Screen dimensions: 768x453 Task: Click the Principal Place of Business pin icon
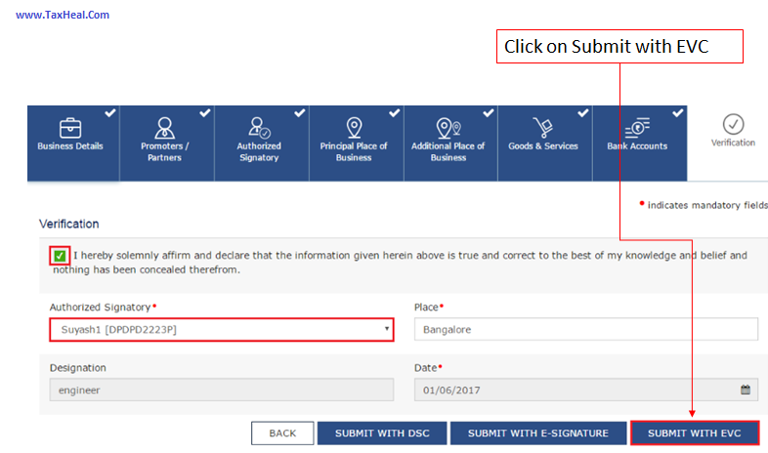(354, 127)
